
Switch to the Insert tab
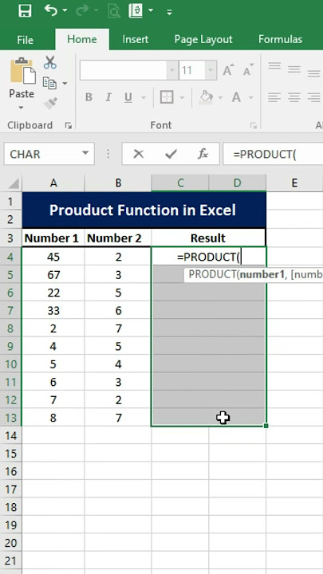[136, 40]
